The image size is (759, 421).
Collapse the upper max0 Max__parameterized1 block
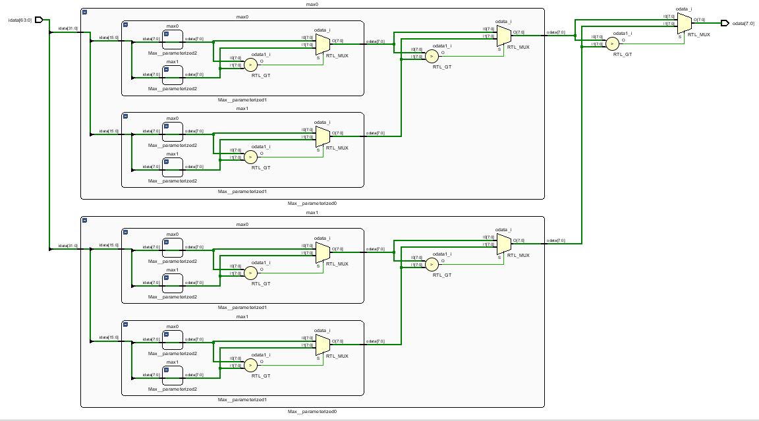(x=126, y=25)
